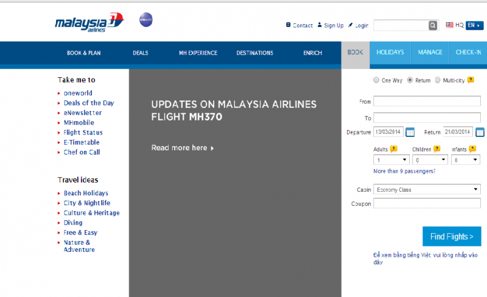Open the Children count dropdown
Viewport: 487px width, 297px height.
point(430,160)
